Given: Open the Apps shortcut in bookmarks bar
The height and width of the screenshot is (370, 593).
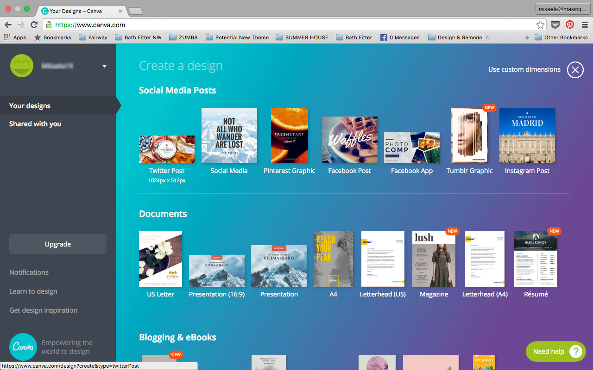Looking at the screenshot, I should [x=15, y=37].
